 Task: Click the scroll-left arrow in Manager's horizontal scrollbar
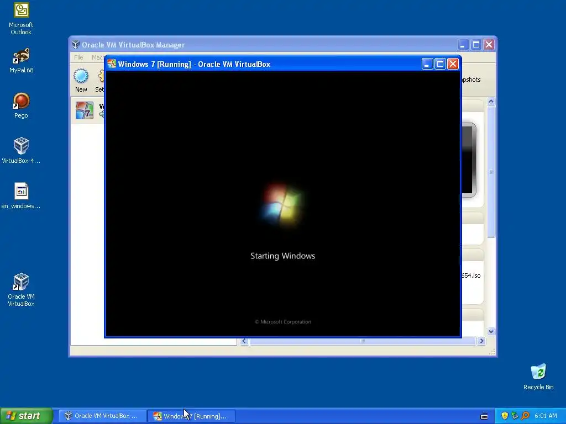coord(244,341)
